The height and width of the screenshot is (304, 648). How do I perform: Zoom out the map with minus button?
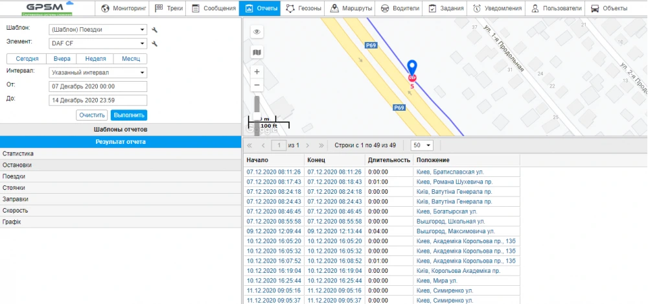(257, 86)
